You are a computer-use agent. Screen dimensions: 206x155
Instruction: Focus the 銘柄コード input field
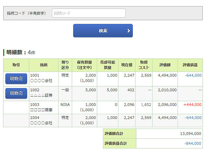coord(89,13)
